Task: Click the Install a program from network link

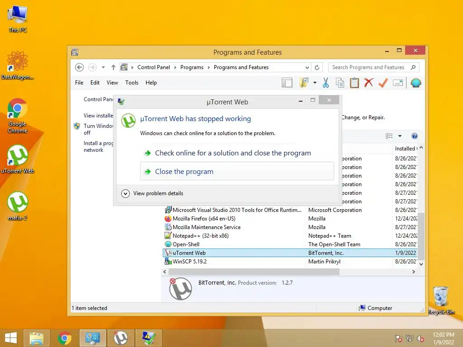Action: (98, 146)
